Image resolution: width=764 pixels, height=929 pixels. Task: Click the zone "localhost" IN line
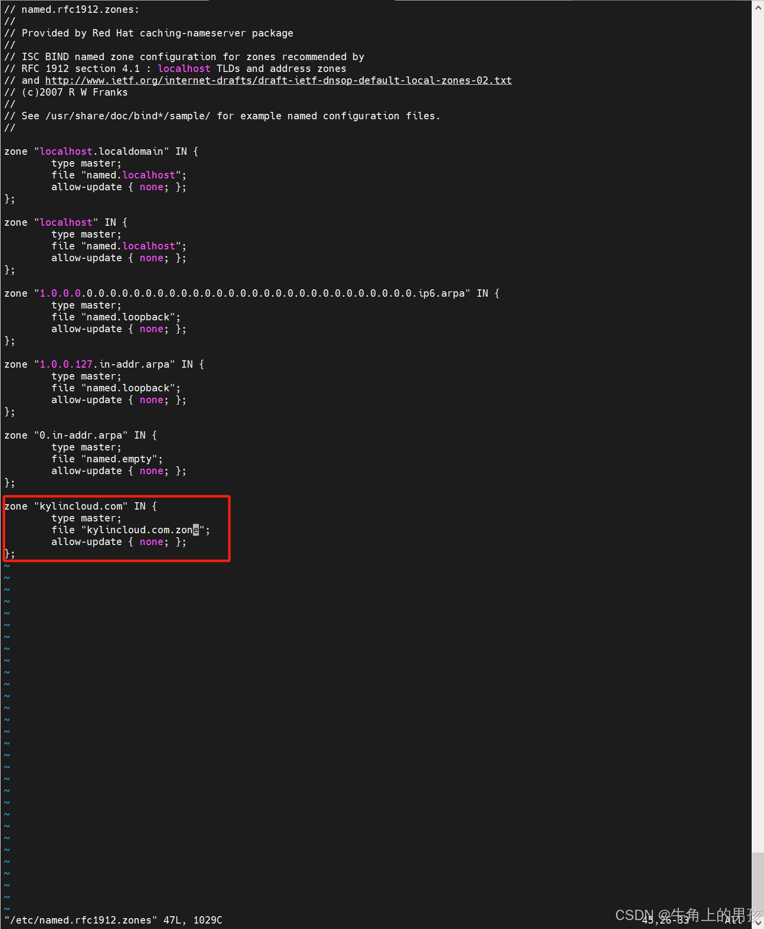(66, 222)
